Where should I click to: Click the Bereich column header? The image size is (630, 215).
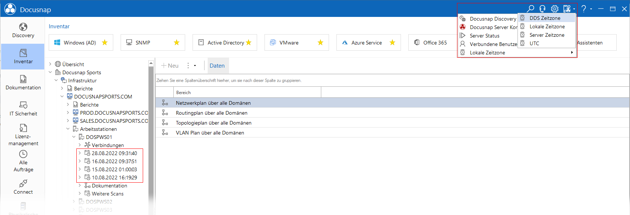click(x=247, y=93)
